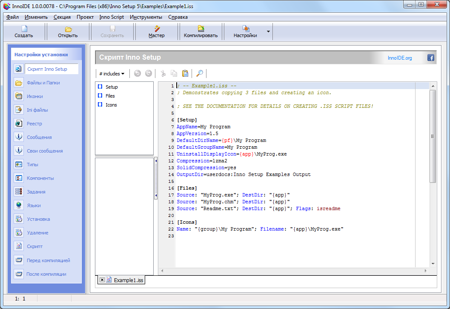Click the AppVersion=1.5 line

click(197, 134)
